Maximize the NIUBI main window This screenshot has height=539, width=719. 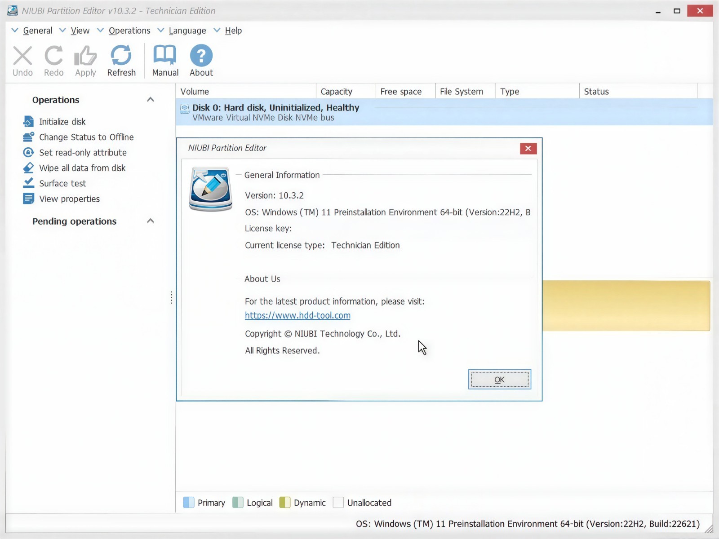coord(677,11)
